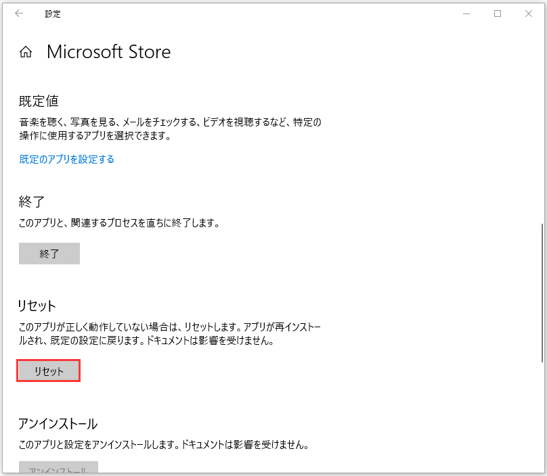Click the Microsoft Store page title
This screenshot has height=476, width=547.
tap(109, 51)
